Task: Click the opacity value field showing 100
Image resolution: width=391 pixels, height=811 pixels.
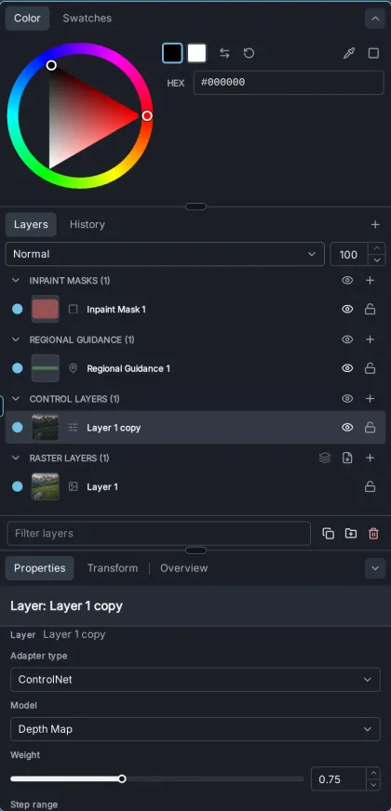Action: pyautogui.click(x=348, y=254)
